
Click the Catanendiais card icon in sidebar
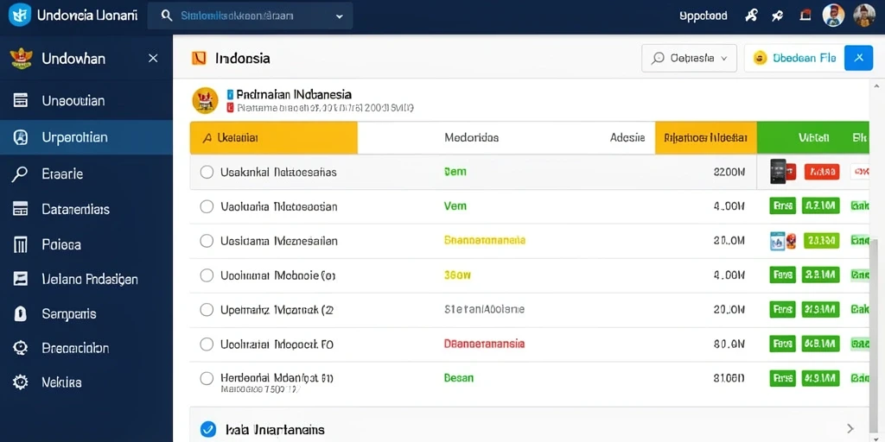(x=21, y=209)
